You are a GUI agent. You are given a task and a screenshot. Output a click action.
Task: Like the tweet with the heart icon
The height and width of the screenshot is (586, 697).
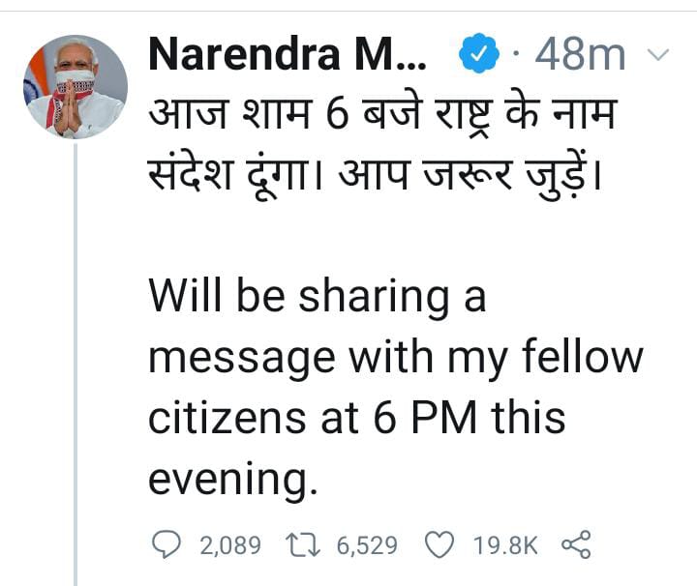tap(439, 545)
